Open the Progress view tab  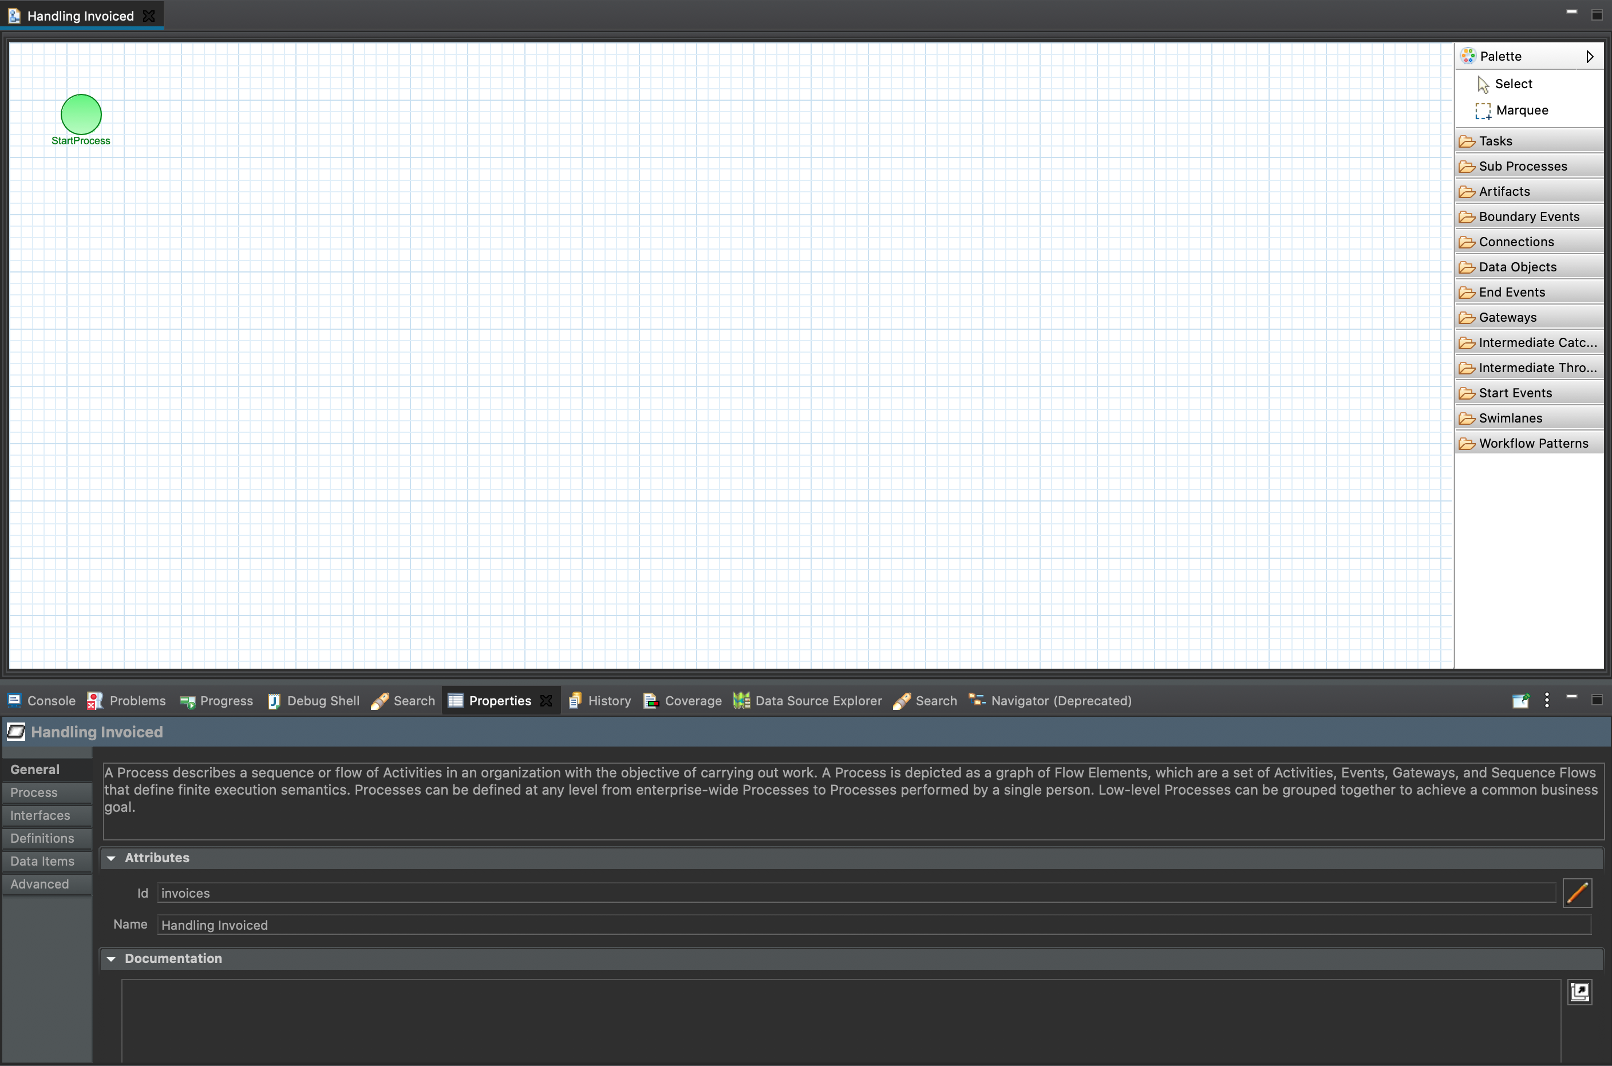216,700
